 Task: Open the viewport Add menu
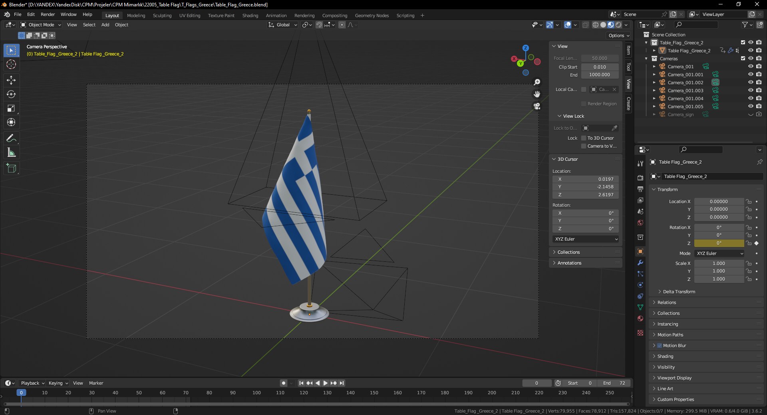coord(105,25)
